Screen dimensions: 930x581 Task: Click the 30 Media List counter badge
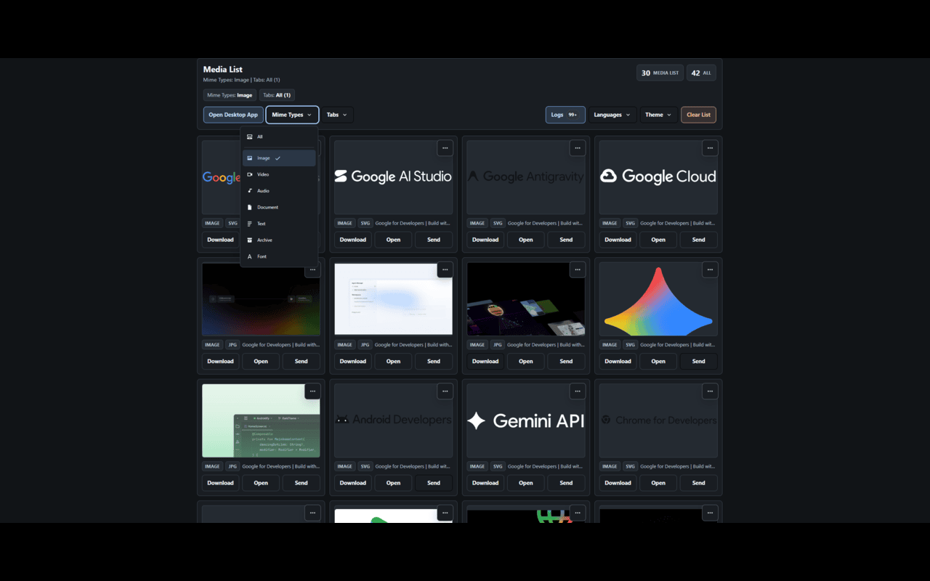pos(660,73)
